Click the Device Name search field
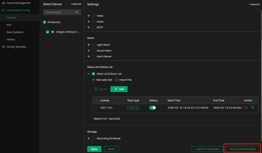The image size is (262, 153). tap(59, 12)
